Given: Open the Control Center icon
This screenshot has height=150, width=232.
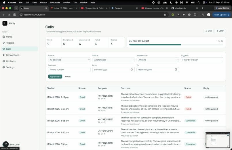Looking at the screenshot, I should point(205,3).
